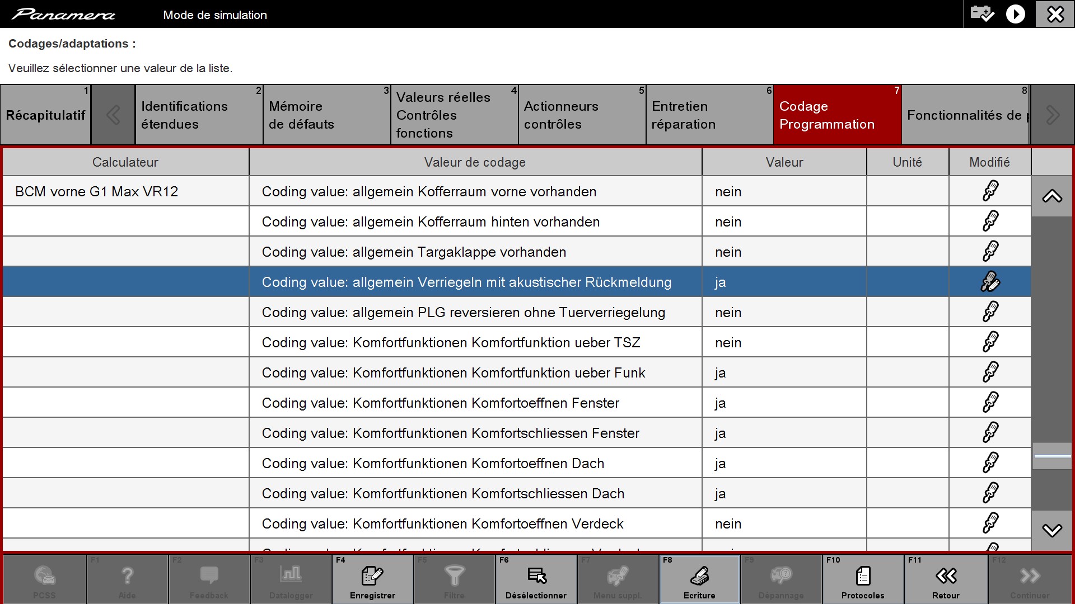1075x604 pixels.
Task: Click the modified icon for the Verriegeln mit akustischer Rückmeldung row
Action: point(990,282)
